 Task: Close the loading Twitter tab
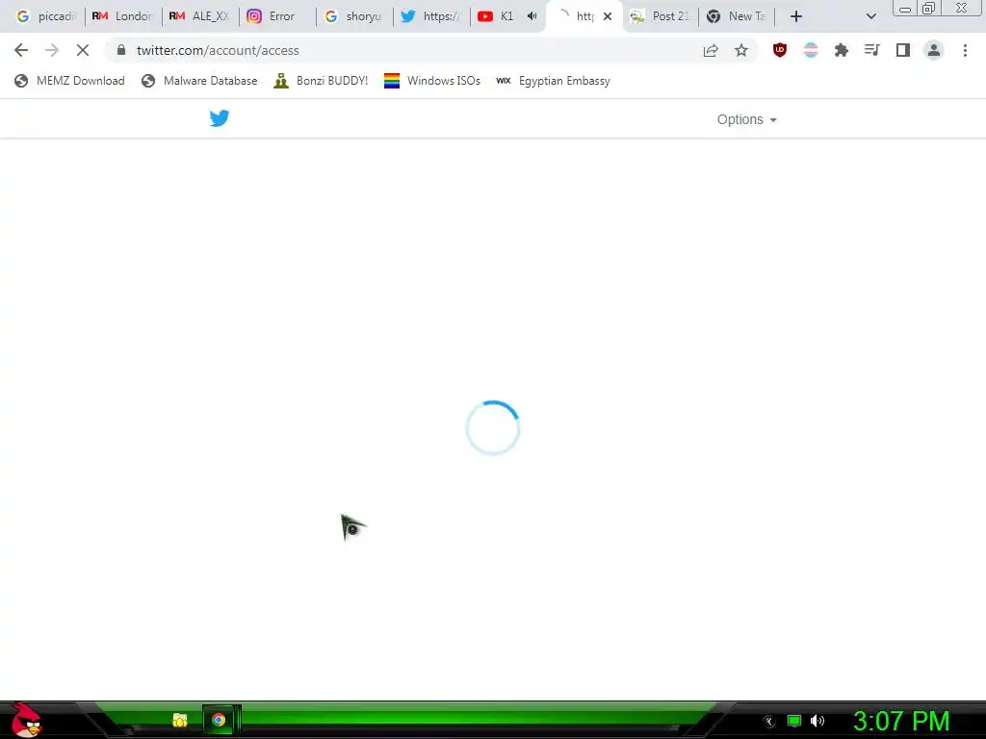pyautogui.click(x=608, y=16)
